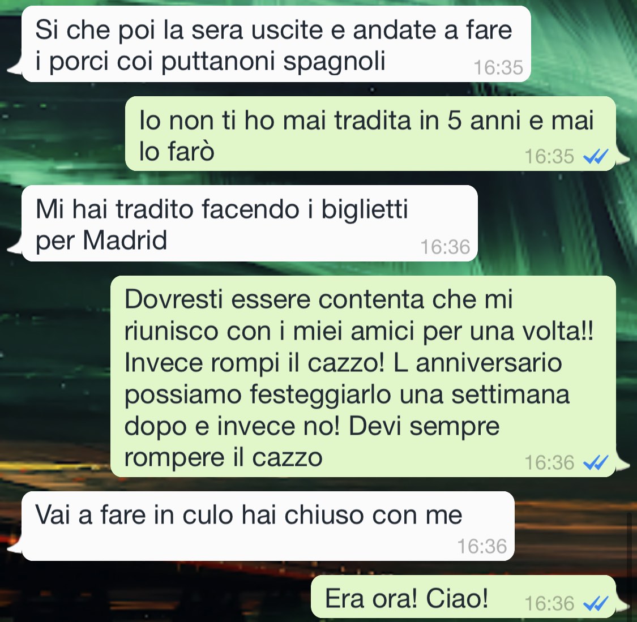The image size is (637, 622).
Task: Select the "Io non ti ho mai tradita" message
Action: click(x=370, y=134)
